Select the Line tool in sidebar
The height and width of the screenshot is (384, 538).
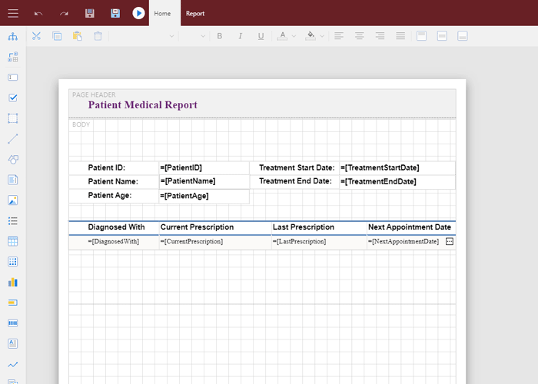click(12, 139)
